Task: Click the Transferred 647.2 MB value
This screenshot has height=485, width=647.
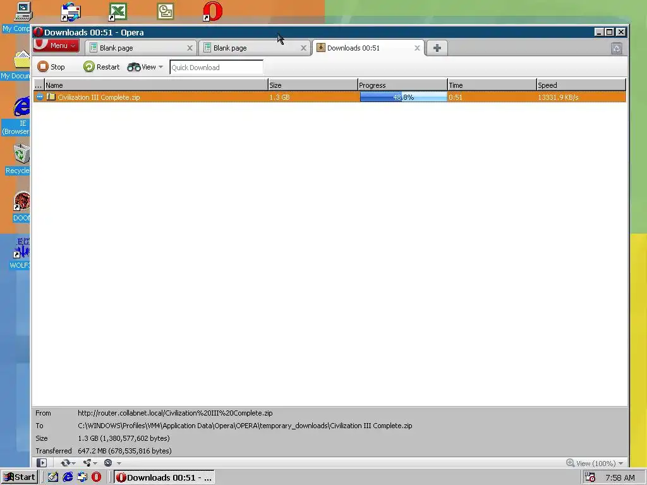Action: [x=124, y=451]
